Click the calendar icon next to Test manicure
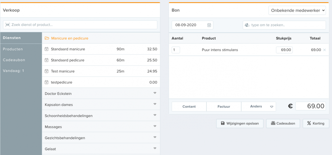The height and width of the screenshot is (155, 332). [x=47, y=71]
